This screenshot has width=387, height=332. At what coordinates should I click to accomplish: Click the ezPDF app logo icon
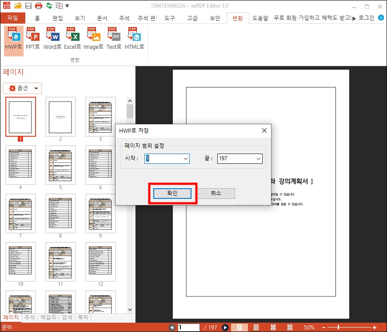(x=7, y=5)
